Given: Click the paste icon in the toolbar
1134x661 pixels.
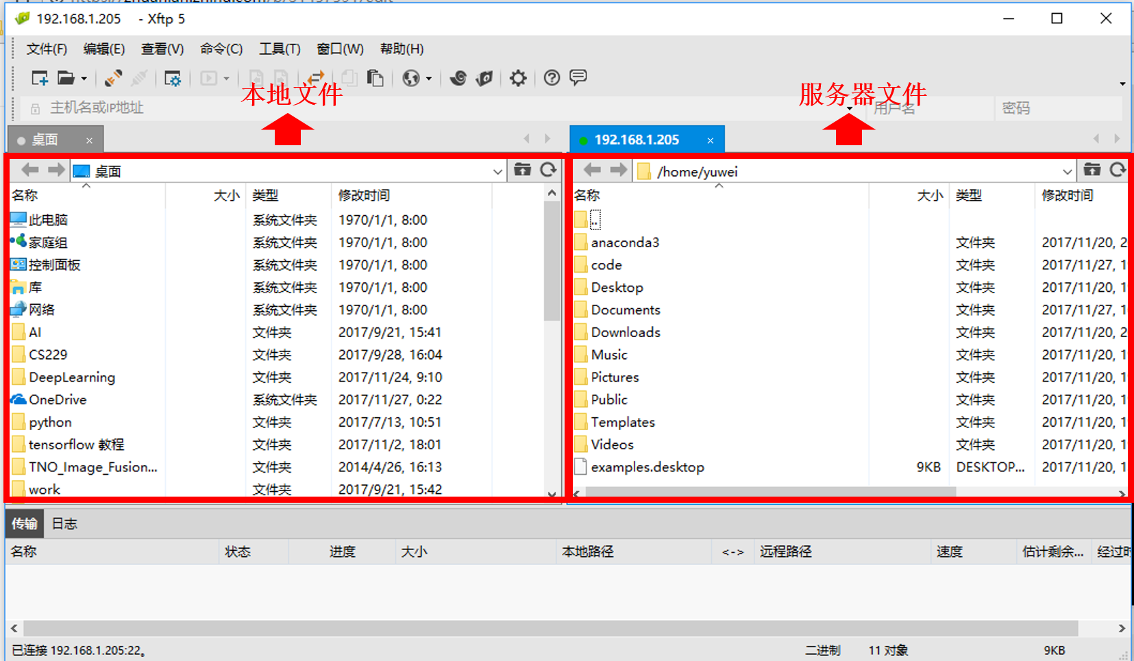Looking at the screenshot, I should (375, 77).
